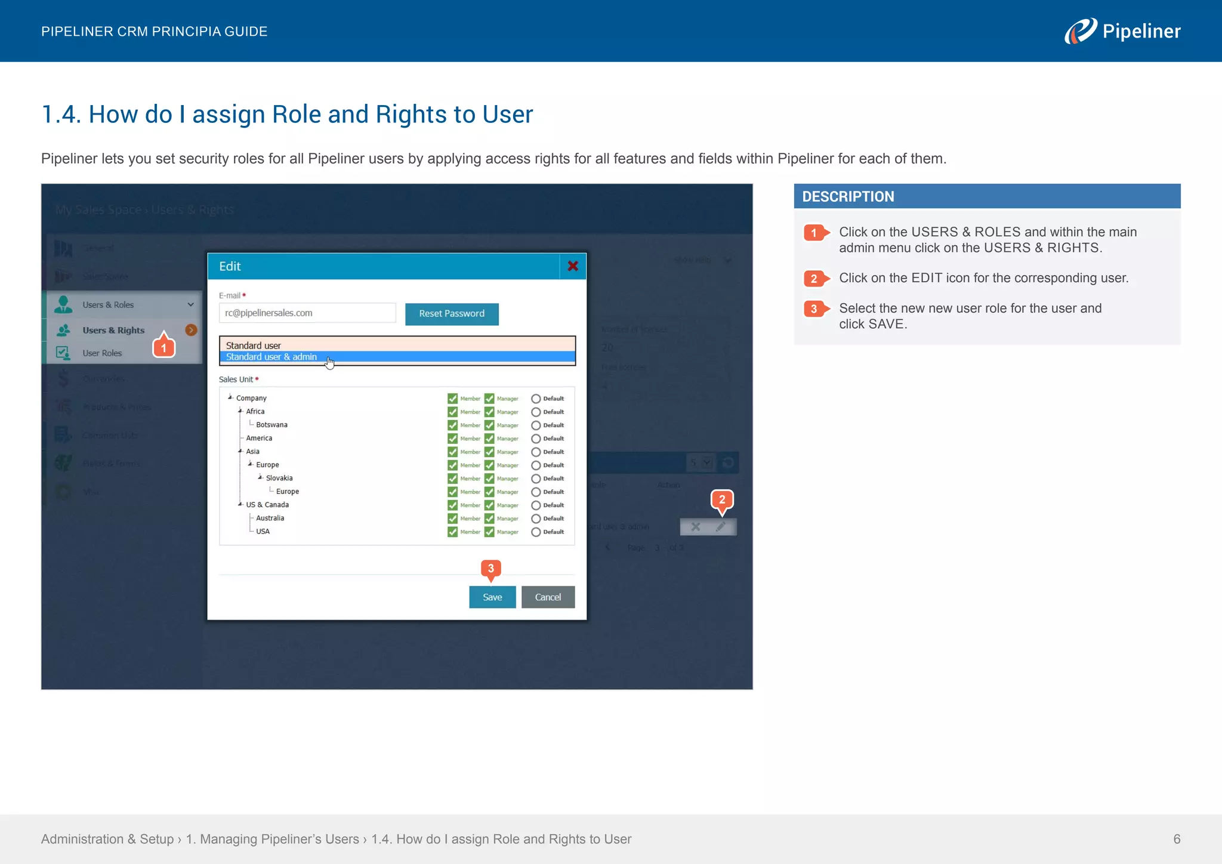This screenshot has height=864, width=1222.
Task: Select the Botswana tree item
Action: coord(271,425)
